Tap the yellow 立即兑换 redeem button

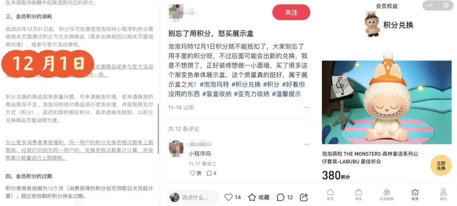click(x=441, y=165)
